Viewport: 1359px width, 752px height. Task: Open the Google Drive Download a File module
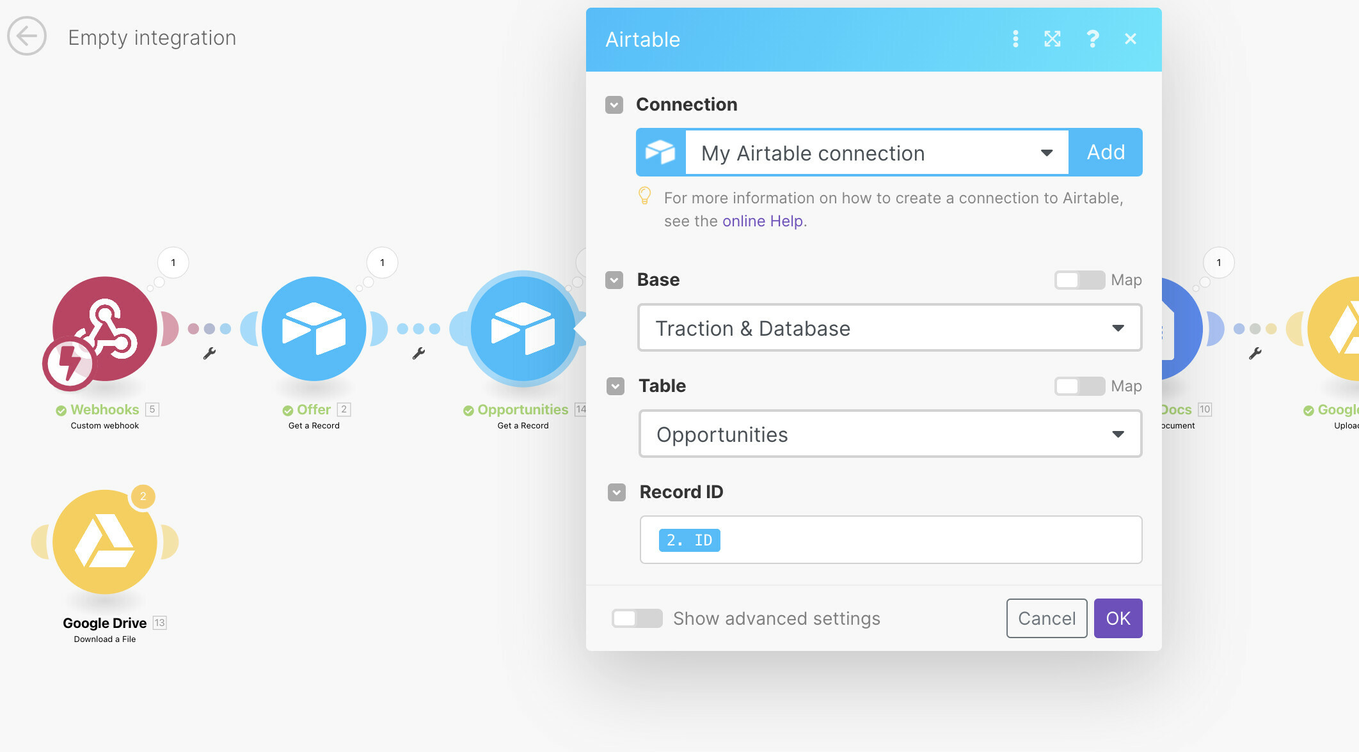pos(104,542)
